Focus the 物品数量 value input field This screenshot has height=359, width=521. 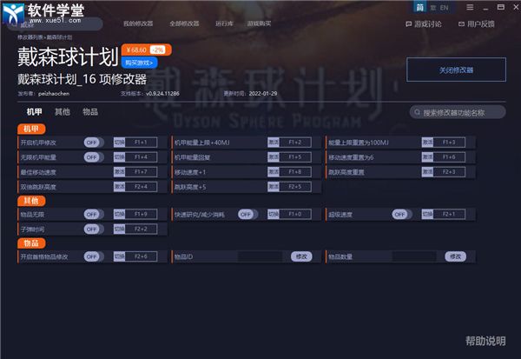pos(414,256)
